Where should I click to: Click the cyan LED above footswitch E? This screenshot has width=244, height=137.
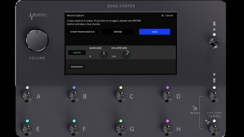click(27, 121)
